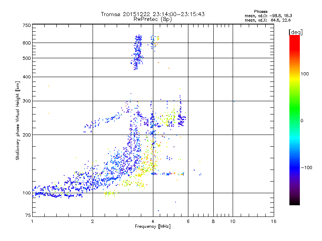322x241 pixels.
Task: Click the '400' height axis value
Action: 27,77
